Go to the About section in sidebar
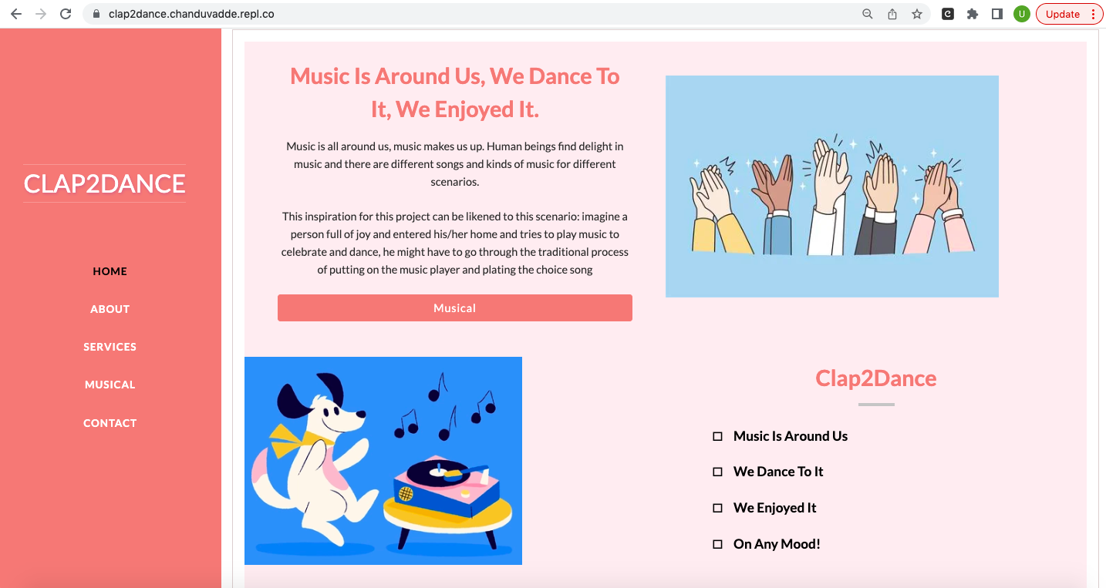Screen dimensions: 1106x588 [x=110, y=309]
